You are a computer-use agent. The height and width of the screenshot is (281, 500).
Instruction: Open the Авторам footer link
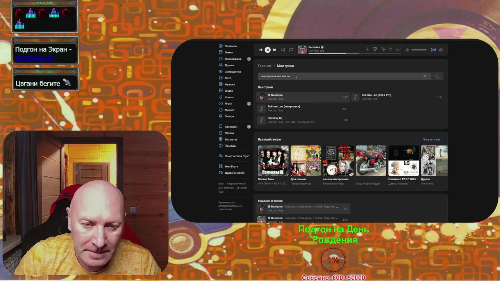click(242, 188)
